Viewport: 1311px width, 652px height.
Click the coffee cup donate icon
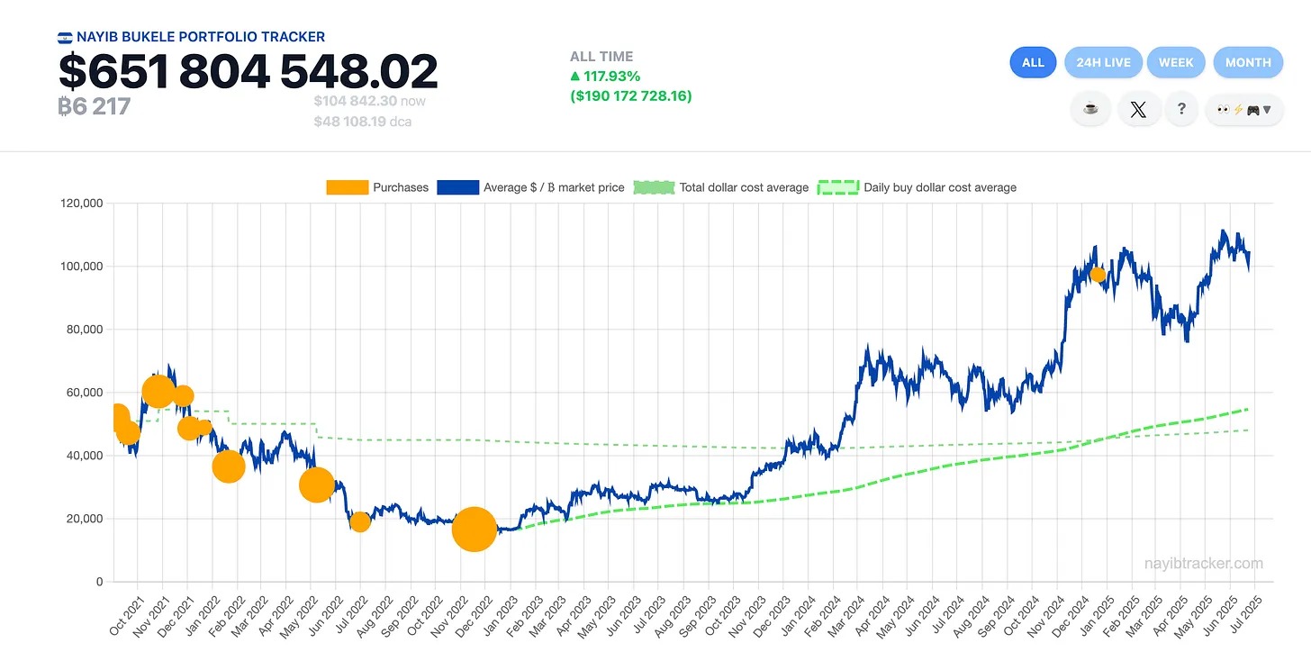1090,110
